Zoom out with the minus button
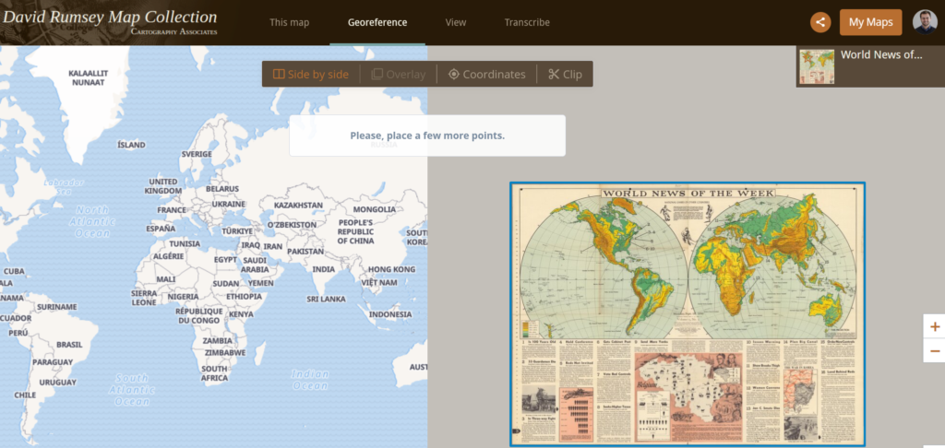Image resolution: width=945 pixels, height=448 pixels. click(x=935, y=351)
